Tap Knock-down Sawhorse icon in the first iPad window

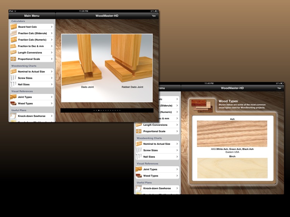pos(13,116)
